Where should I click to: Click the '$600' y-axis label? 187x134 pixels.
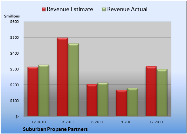coord(14,22)
